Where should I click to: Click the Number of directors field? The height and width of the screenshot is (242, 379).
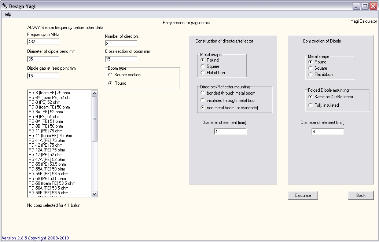click(x=121, y=44)
